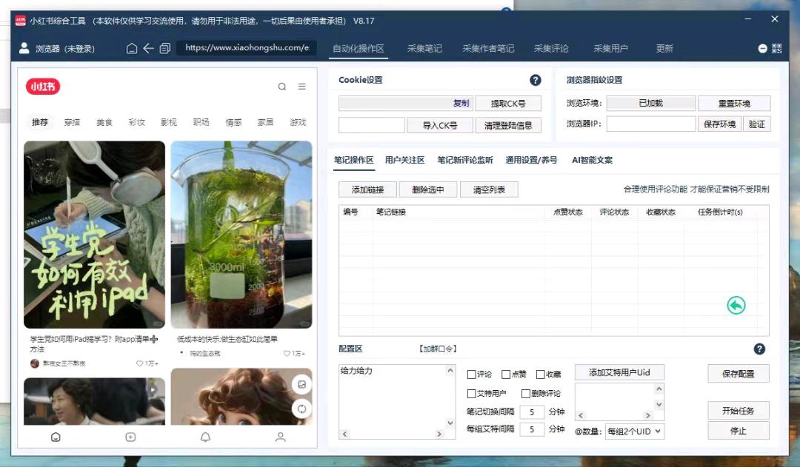This screenshot has height=467, width=800.
Task: Toggle the 评论 checkbox
Action: tap(471, 374)
